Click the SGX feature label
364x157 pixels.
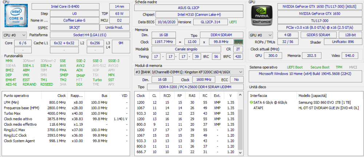(x=79, y=84)
